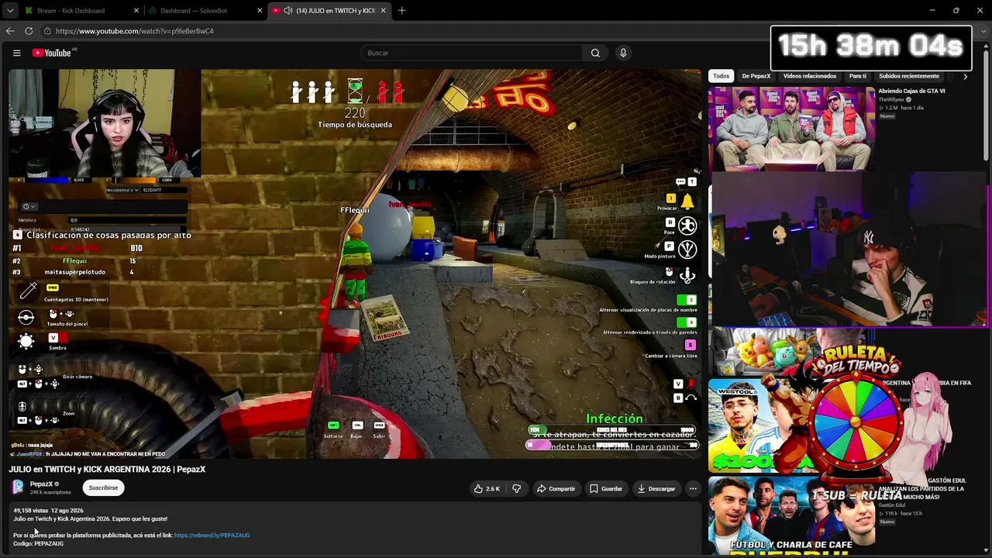This screenshot has height=558, width=992.
Task: Focus the Buscar search field
Action: coord(471,53)
